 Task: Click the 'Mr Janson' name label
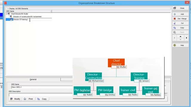(142, 81)
